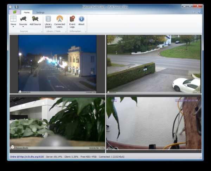Click the About info icon
The height and width of the screenshot is (171, 211).
click(x=81, y=19)
